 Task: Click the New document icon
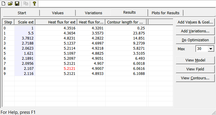tap(3, 4)
